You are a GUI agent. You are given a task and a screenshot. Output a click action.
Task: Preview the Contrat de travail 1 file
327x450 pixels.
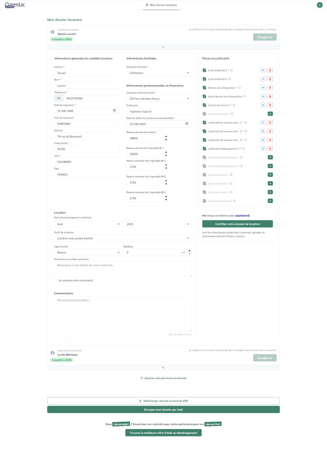pos(263,105)
